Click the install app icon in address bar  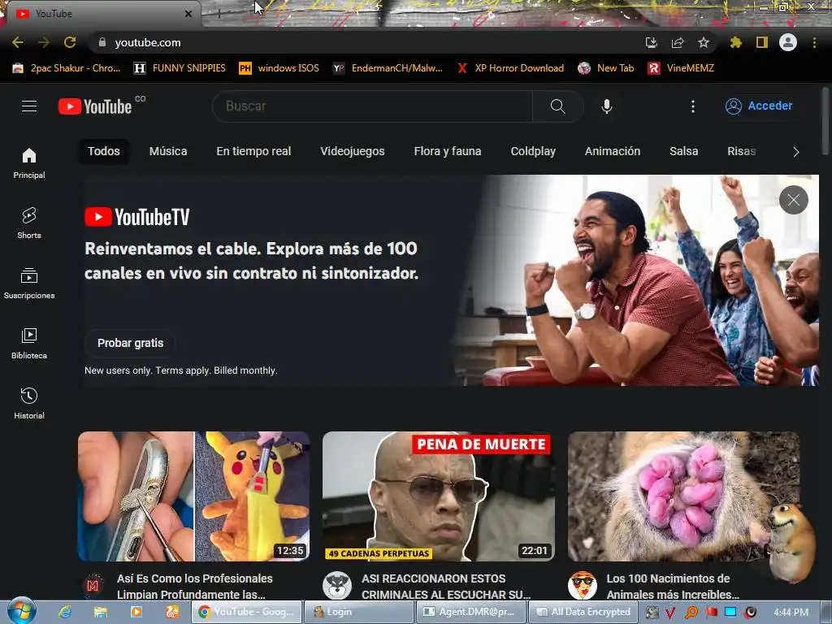[x=651, y=42]
